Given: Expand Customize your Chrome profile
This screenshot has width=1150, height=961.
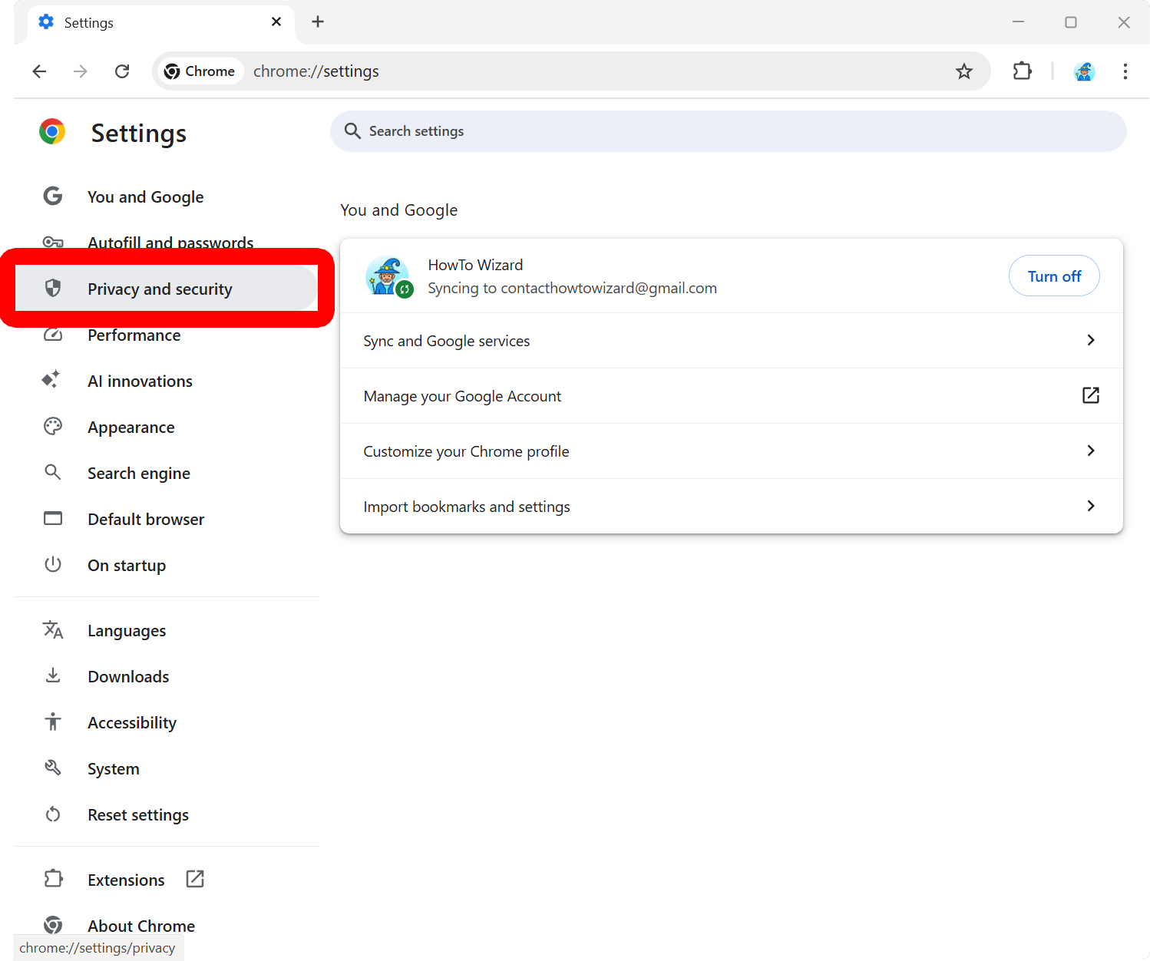Looking at the screenshot, I should (x=731, y=451).
